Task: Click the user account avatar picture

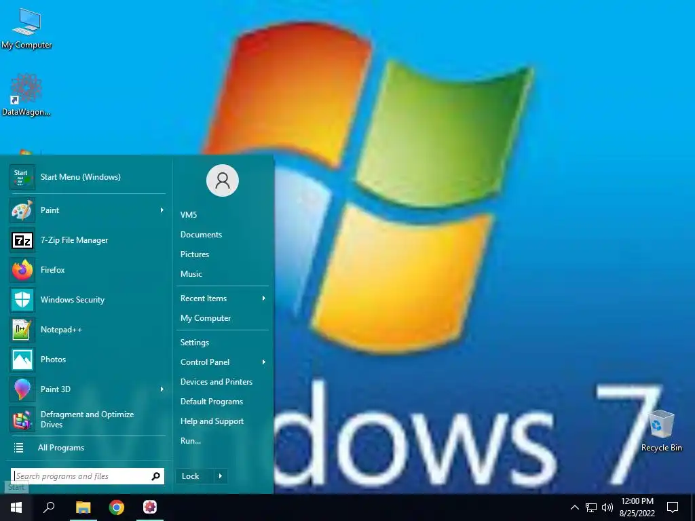Action: point(223,180)
